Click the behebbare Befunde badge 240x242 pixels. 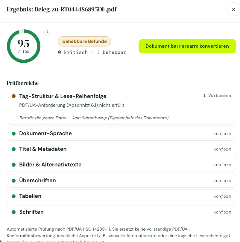point(84,41)
